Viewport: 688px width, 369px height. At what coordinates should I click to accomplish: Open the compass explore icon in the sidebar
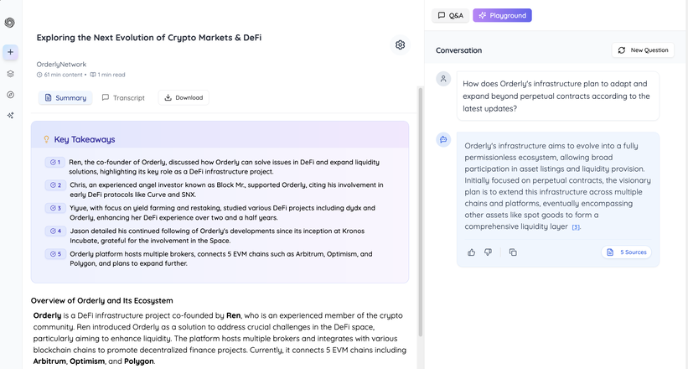(x=10, y=95)
